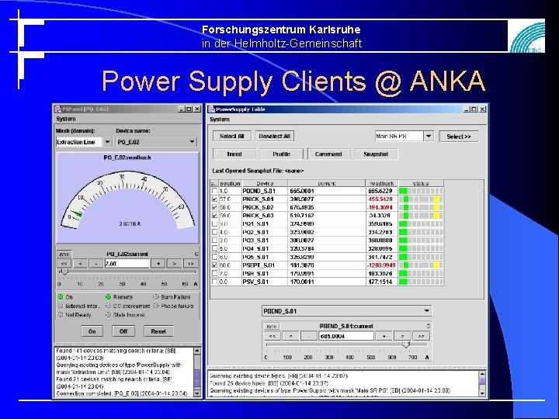Click the < button under PBEND_S.01:current
Viewport: 559px width, 419px height.
tap(291, 336)
